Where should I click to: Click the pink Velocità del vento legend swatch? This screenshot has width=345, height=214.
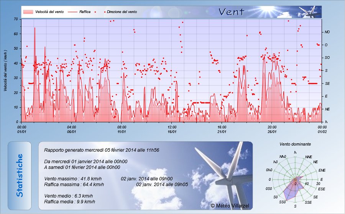pos(28,12)
